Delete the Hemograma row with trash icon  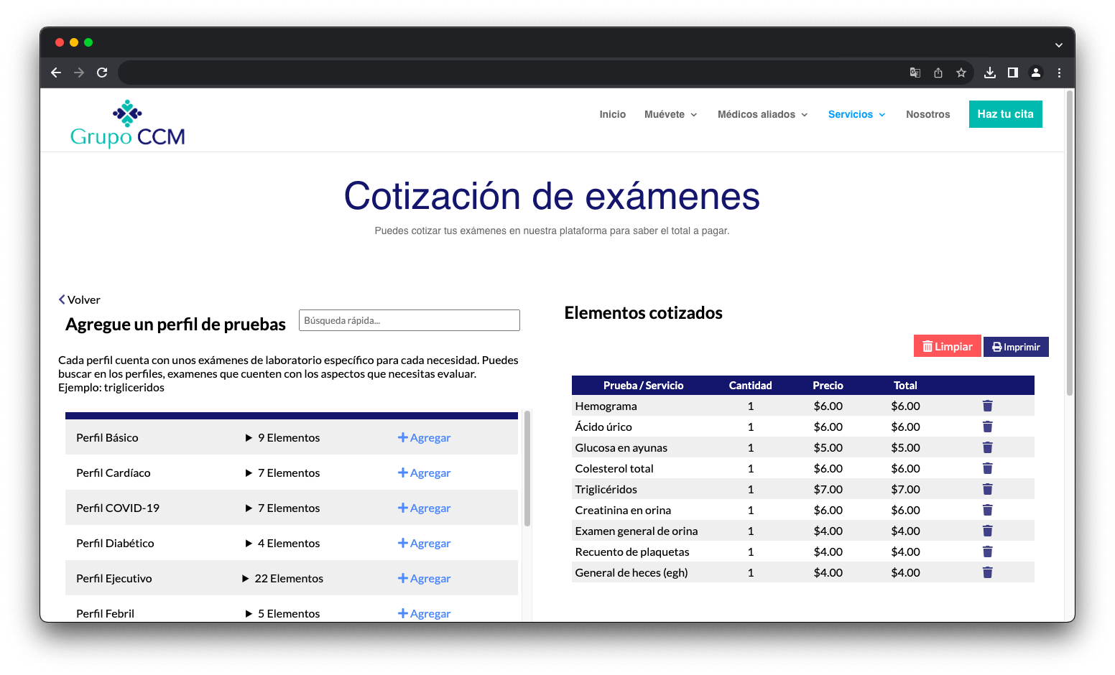click(x=987, y=406)
